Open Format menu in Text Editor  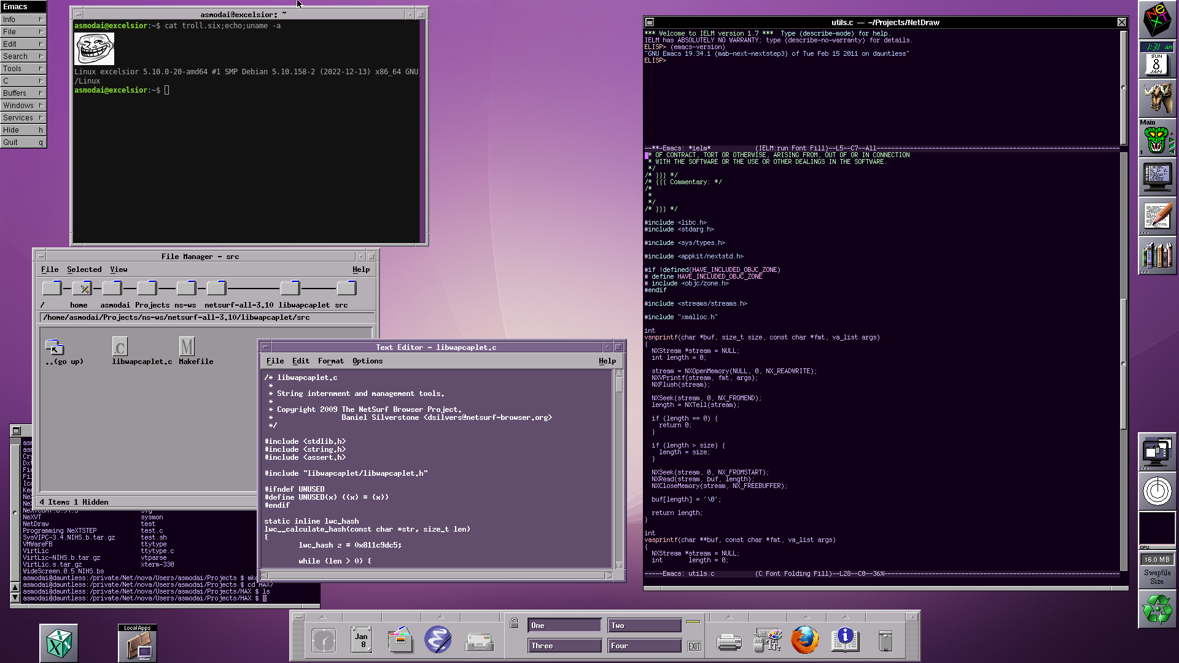[x=330, y=361]
